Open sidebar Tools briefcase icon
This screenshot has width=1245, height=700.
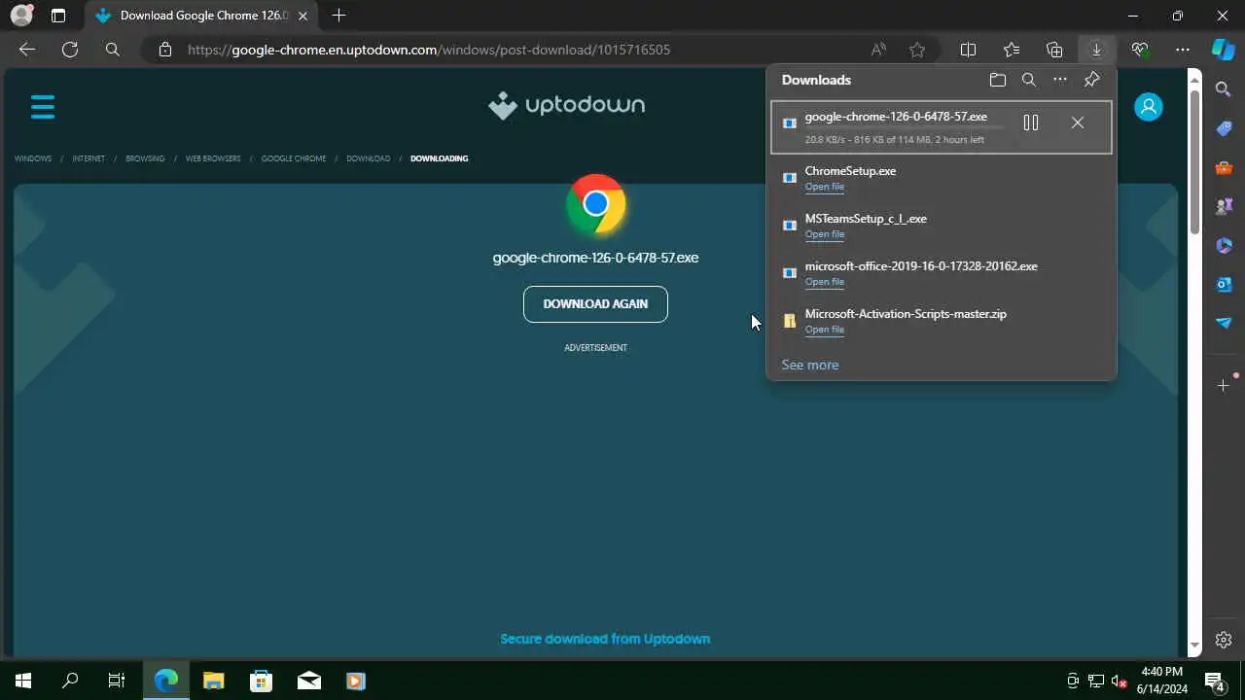point(1224,167)
